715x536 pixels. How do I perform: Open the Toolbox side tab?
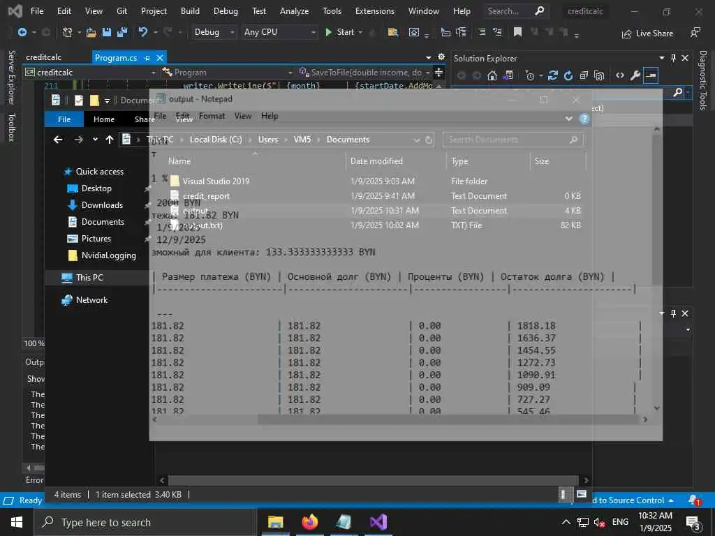[12, 128]
